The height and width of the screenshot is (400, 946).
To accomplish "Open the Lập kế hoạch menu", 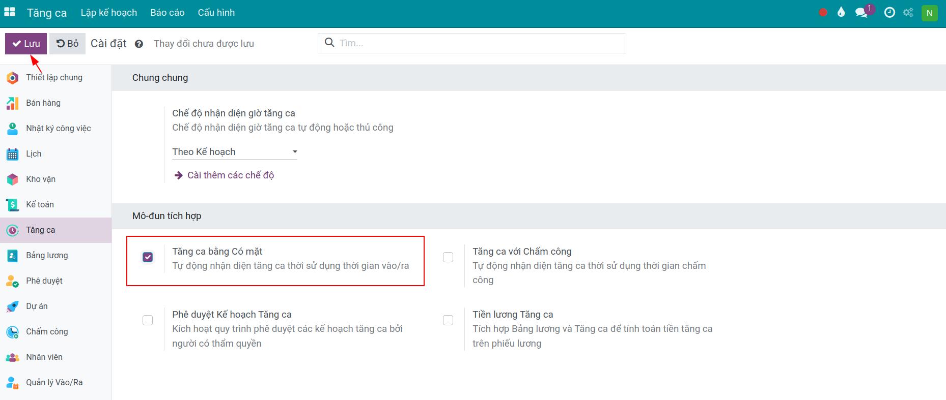I will coord(109,13).
